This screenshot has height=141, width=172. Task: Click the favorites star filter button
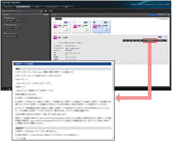tap(46, 11)
